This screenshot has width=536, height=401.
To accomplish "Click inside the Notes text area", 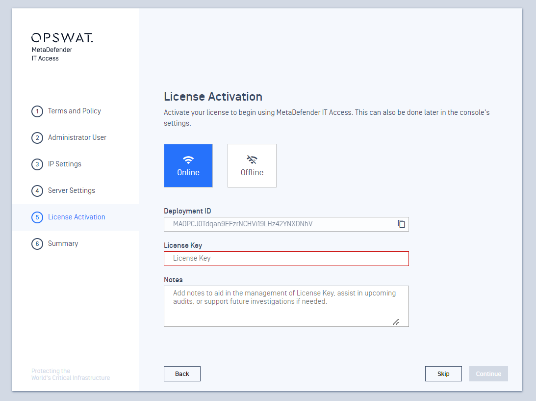I will (x=286, y=306).
